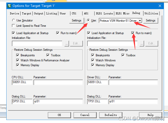168x123 pixels.
Task: Open simulator Settings button
Action: click(x=77, y=20)
